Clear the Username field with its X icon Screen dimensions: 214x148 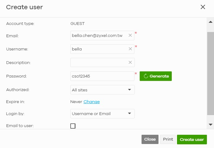pyautogui.click(x=130, y=49)
